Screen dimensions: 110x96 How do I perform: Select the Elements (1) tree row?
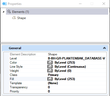click(57, 12)
